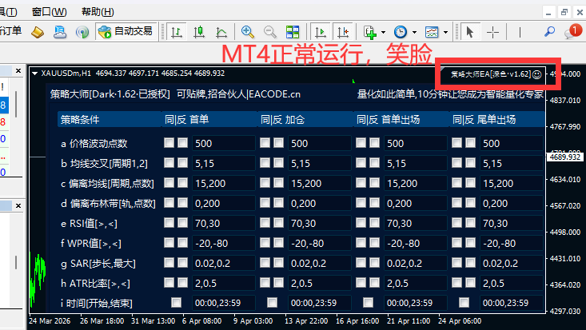Zoom in on the chart
This screenshot has height=330, width=586.
point(247,32)
